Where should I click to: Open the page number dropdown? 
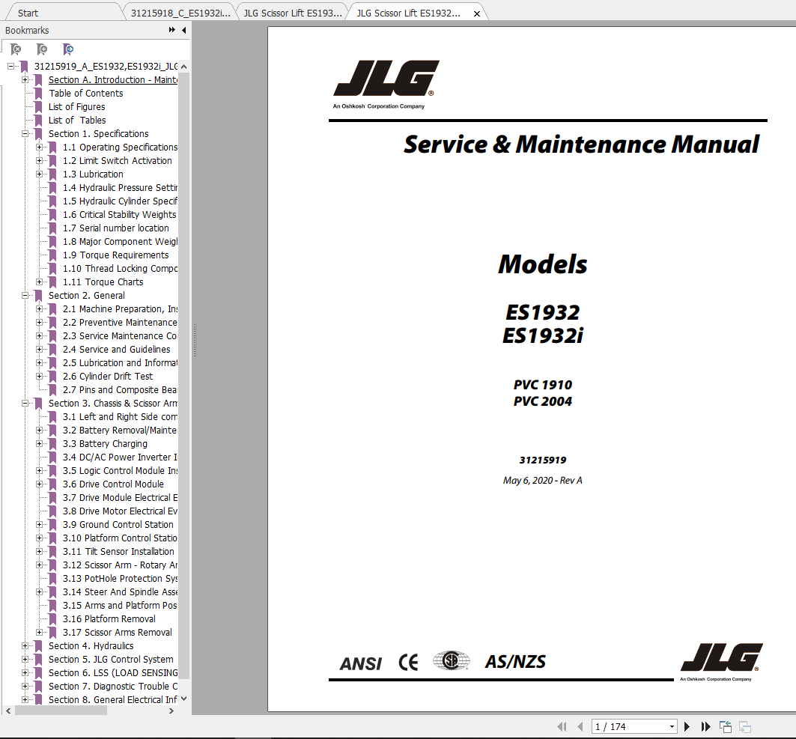coord(672,726)
